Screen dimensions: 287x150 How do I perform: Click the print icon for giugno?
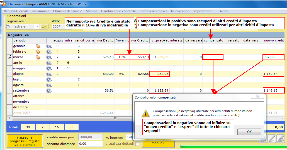[49, 74]
